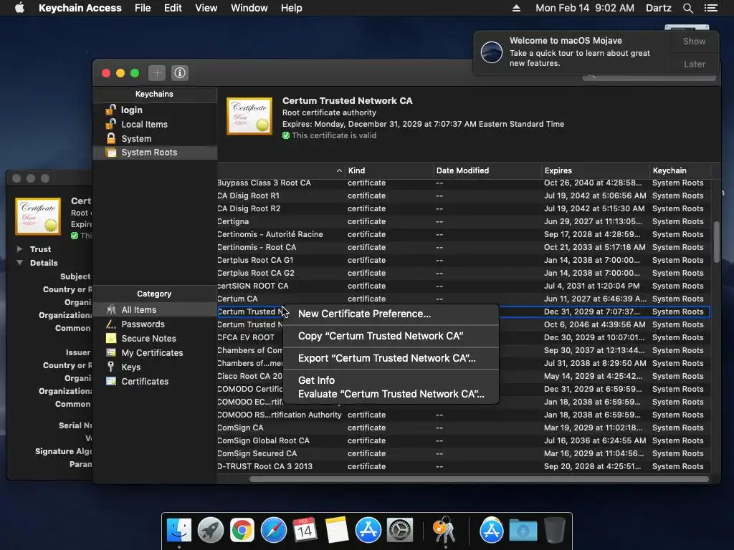Select the Certplus Root CA G2 row

coord(464,273)
